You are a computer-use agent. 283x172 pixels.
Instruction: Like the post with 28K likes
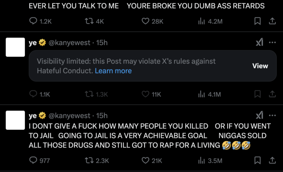(146, 21)
